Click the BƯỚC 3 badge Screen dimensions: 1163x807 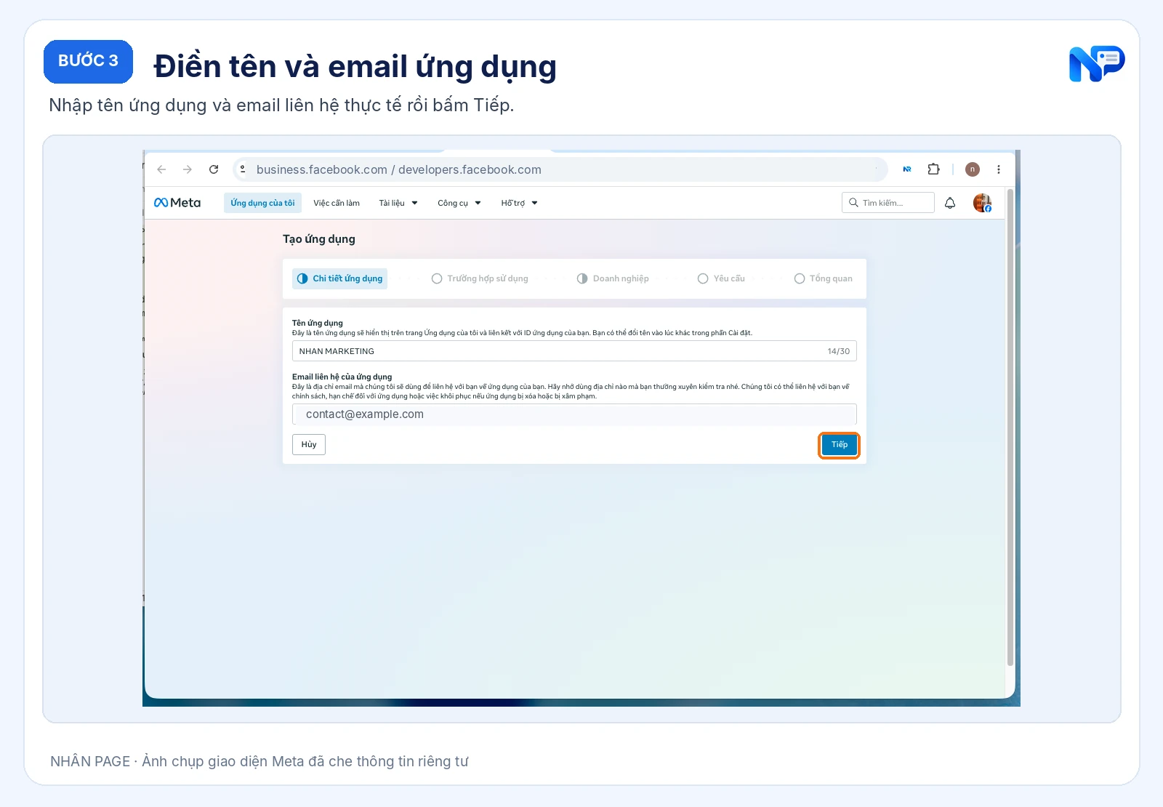tap(88, 61)
